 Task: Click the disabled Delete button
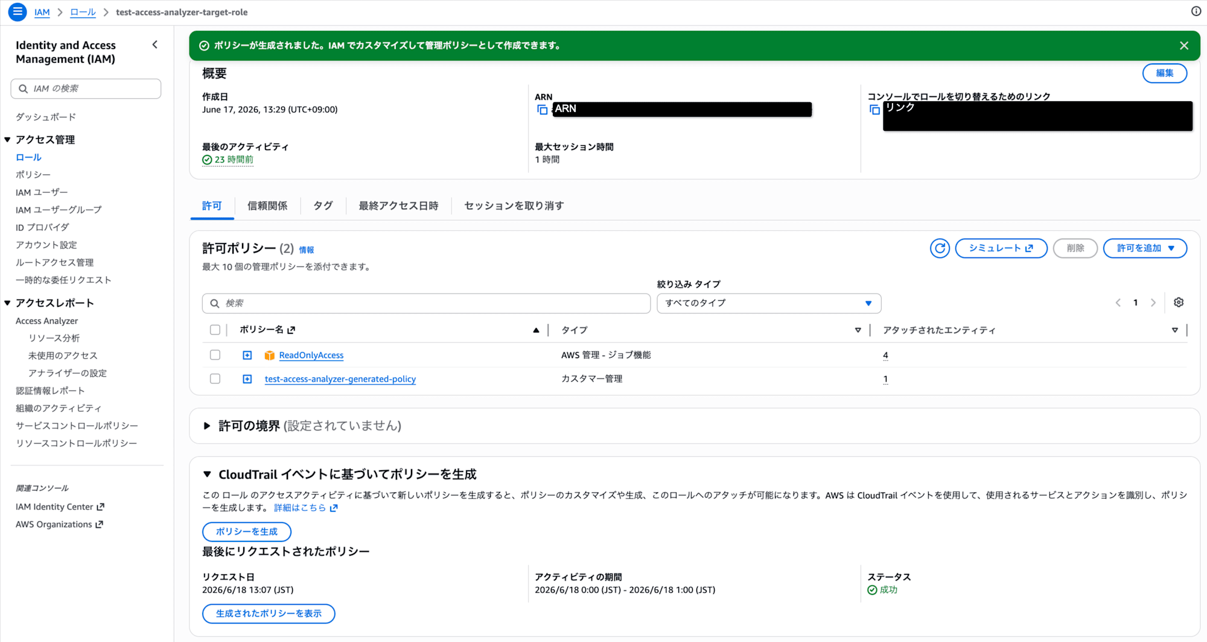1075,248
